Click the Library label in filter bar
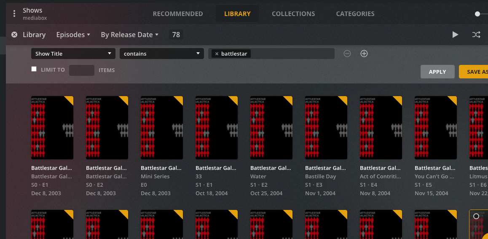This screenshot has height=239, width=488. (34, 35)
